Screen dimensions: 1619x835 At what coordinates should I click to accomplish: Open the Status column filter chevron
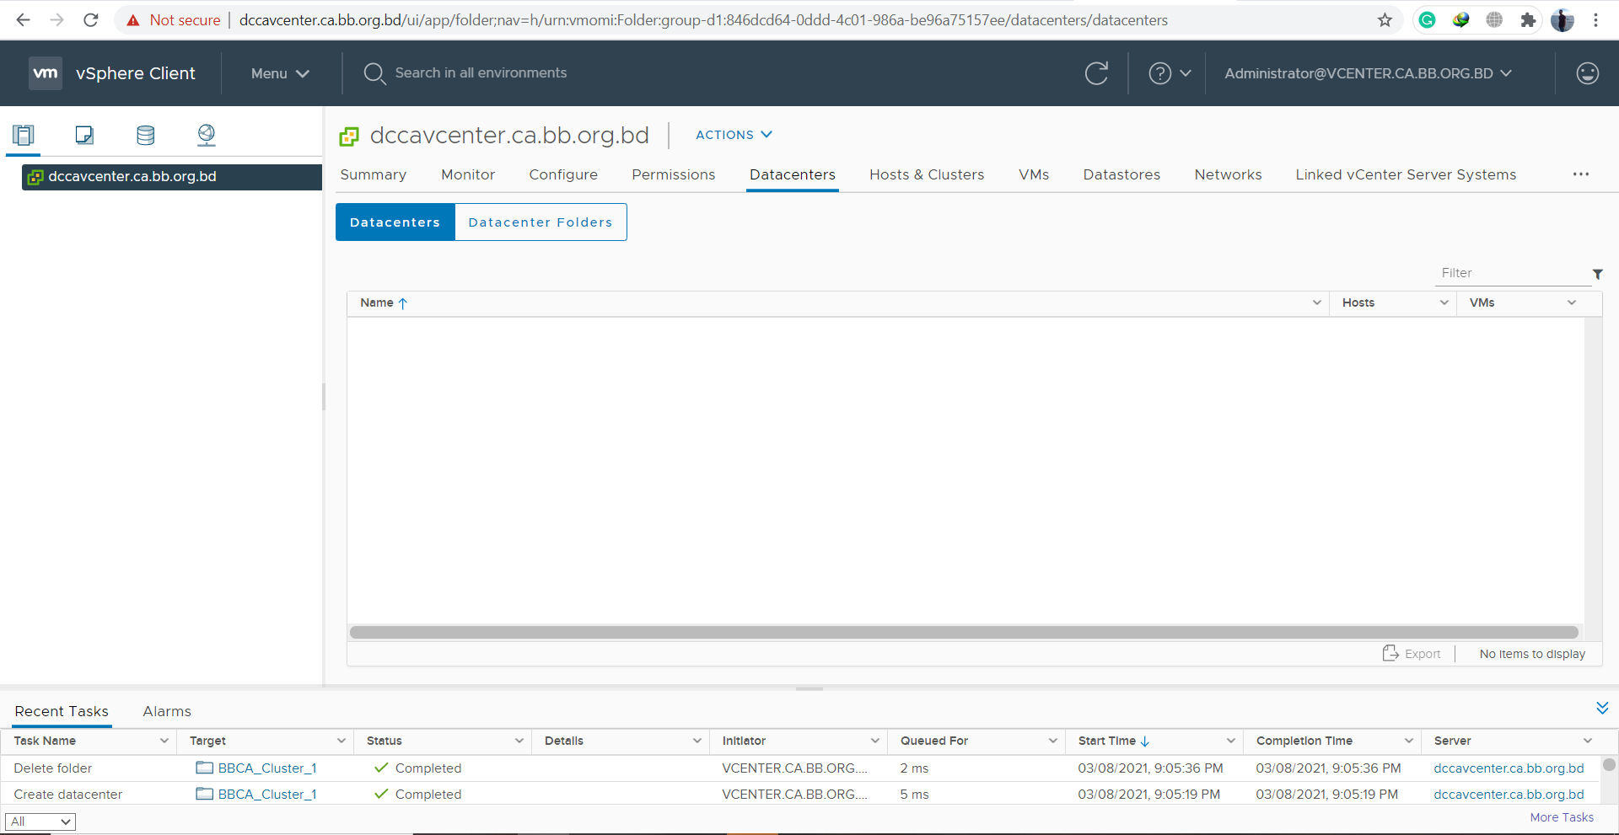pos(519,741)
